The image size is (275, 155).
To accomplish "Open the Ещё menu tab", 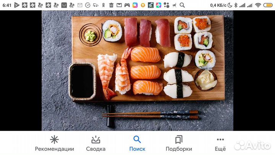I will coord(220,144).
